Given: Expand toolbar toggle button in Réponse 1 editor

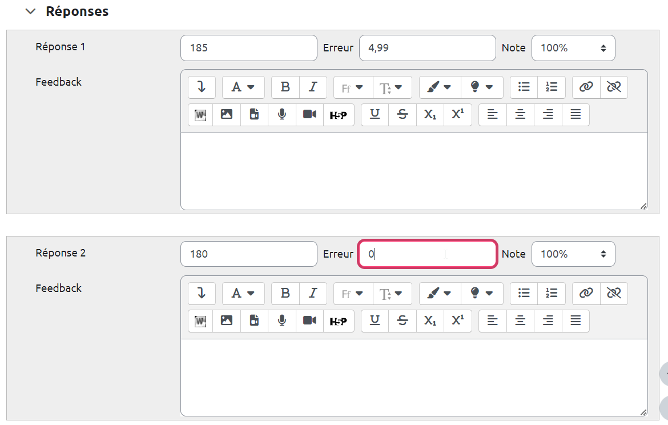Looking at the screenshot, I should pyautogui.click(x=202, y=87).
